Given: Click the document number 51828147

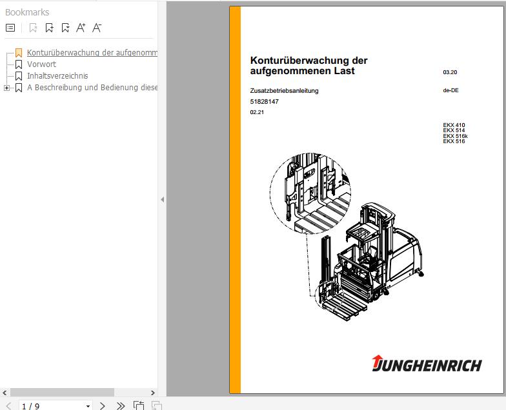Looking at the screenshot, I should (x=265, y=102).
